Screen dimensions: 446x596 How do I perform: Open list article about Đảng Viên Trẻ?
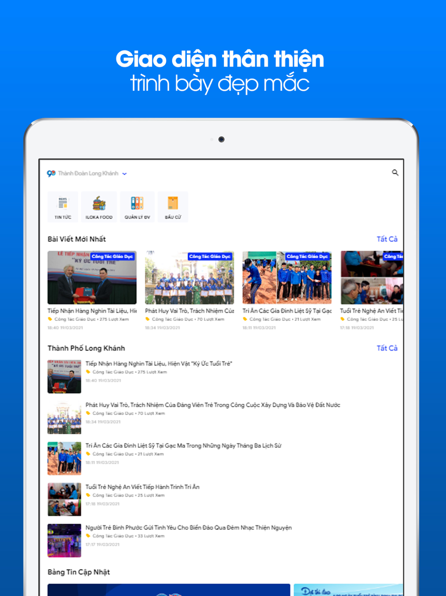click(213, 405)
